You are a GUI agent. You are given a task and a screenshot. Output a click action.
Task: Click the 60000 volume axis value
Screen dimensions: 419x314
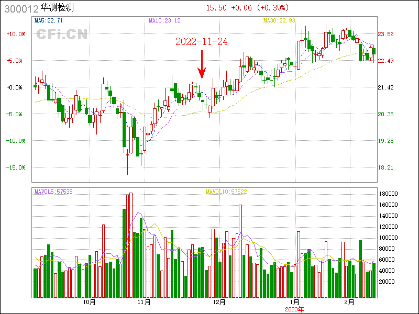(x=387, y=260)
